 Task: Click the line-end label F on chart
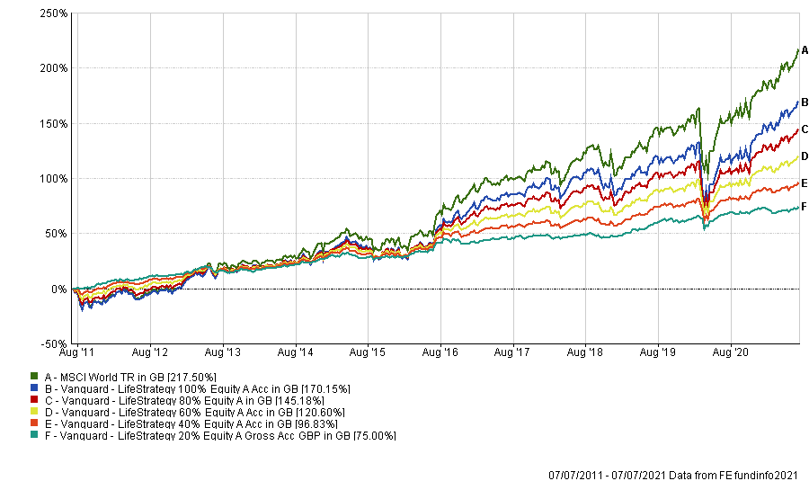(804, 207)
